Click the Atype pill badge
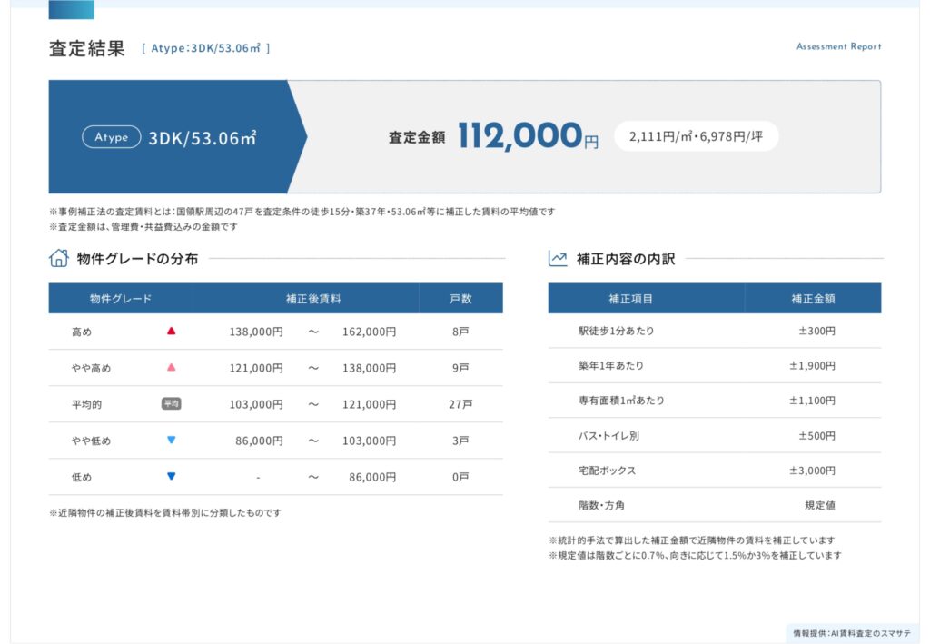The width and height of the screenshot is (930, 644). coord(112,137)
